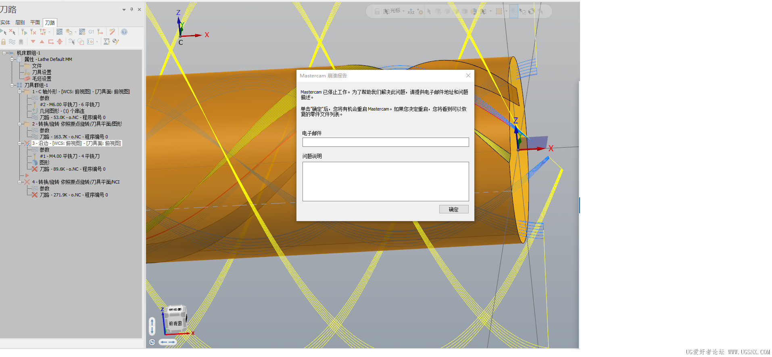This screenshot has width=772, height=357.
Task: Click 确定 in the crash report dialog
Action: (x=454, y=209)
